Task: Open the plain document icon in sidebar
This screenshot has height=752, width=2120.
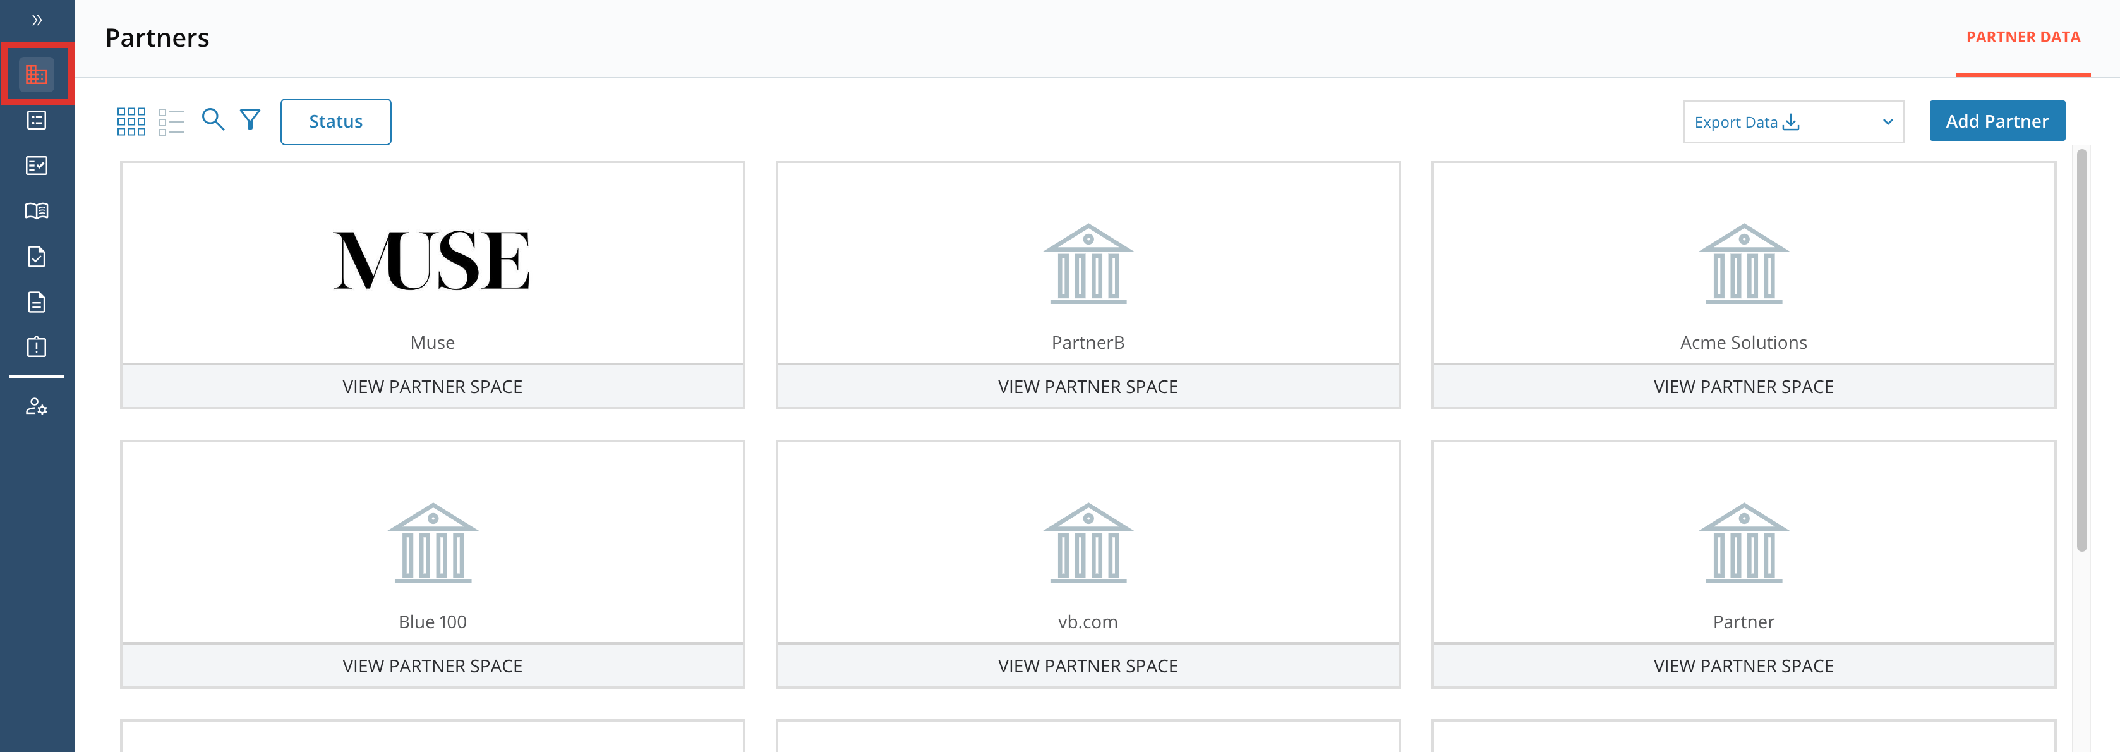Action: pyautogui.click(x=36, y=301)
